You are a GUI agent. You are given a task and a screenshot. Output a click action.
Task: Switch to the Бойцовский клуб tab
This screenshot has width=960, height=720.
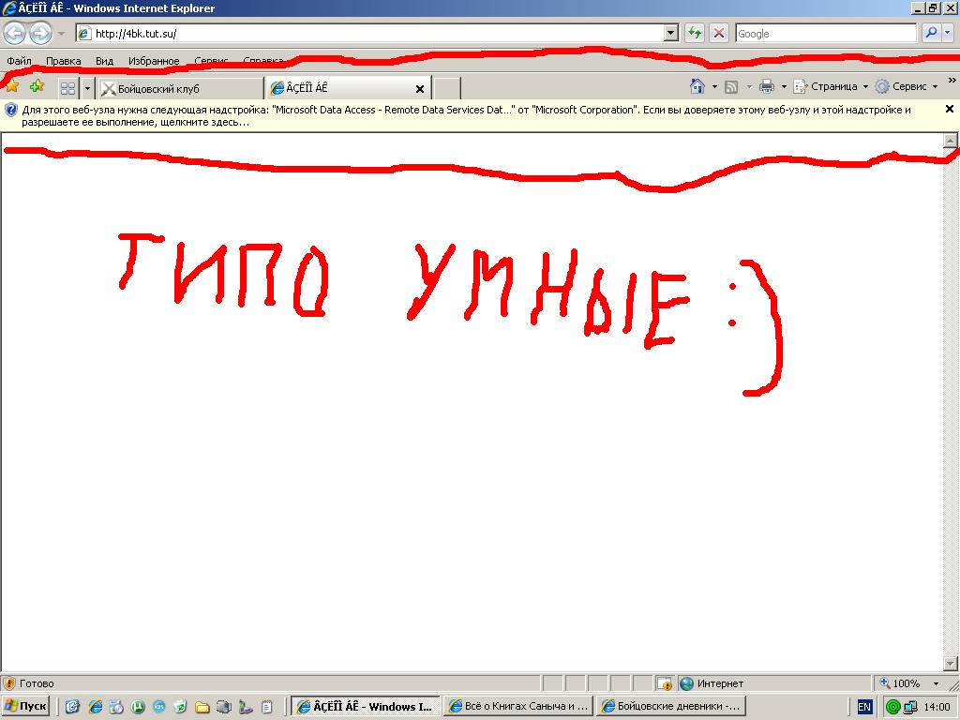(x=180, y=89)
